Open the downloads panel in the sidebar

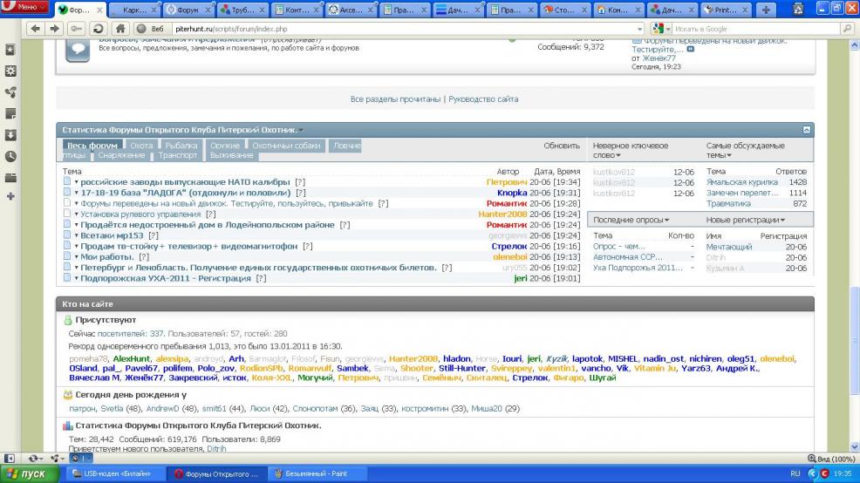[10, 135]
